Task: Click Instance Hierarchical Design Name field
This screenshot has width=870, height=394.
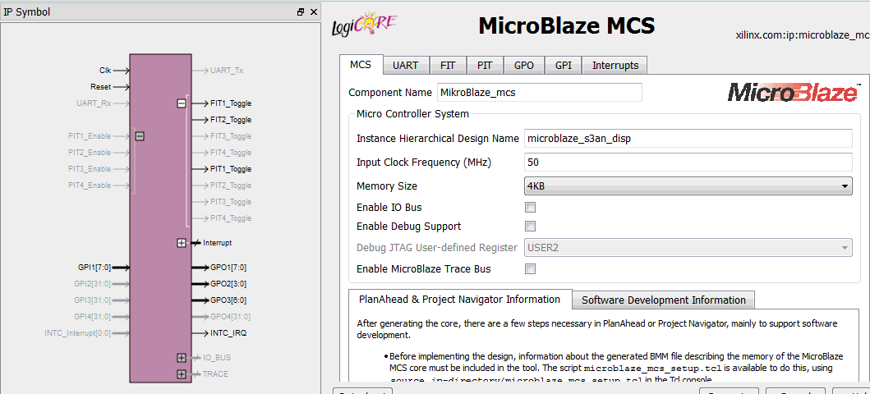Action: pos(688,139)
